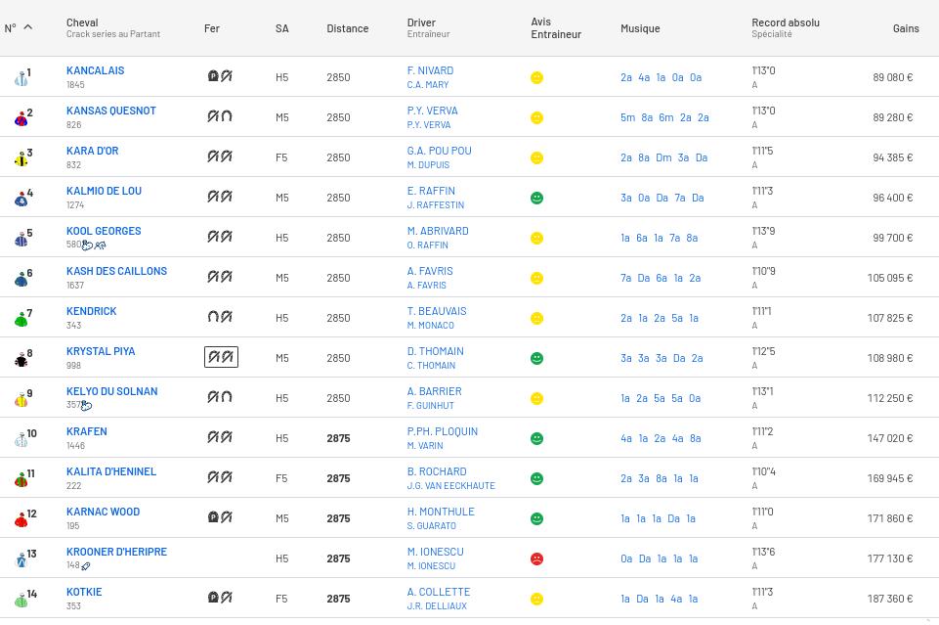Click the jockey silks icon for horse 14

click(x=21, y=600)
